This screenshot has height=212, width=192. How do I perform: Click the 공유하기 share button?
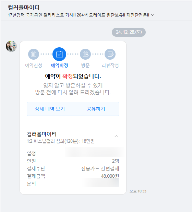click(x=96, y=109)
